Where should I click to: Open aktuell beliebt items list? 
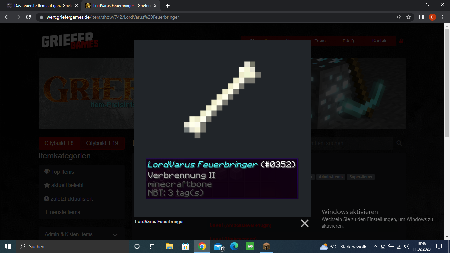68,185
